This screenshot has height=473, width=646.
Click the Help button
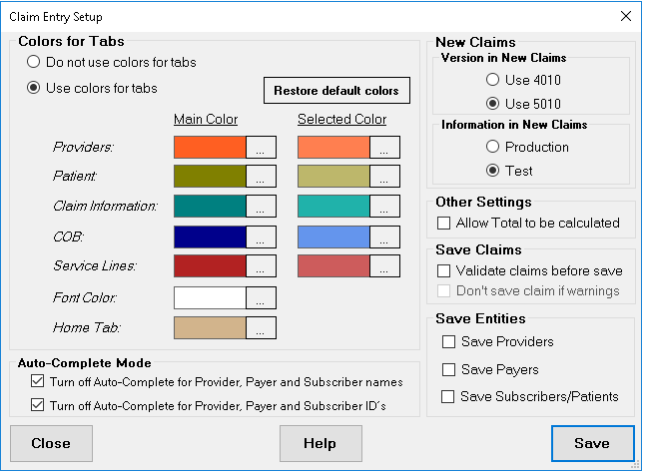click(x=321, y=443)
